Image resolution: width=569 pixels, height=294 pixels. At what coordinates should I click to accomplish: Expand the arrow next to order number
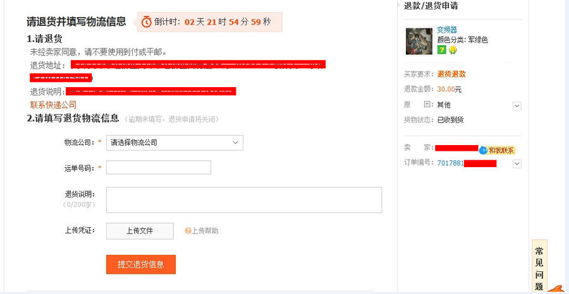[517, 163]
